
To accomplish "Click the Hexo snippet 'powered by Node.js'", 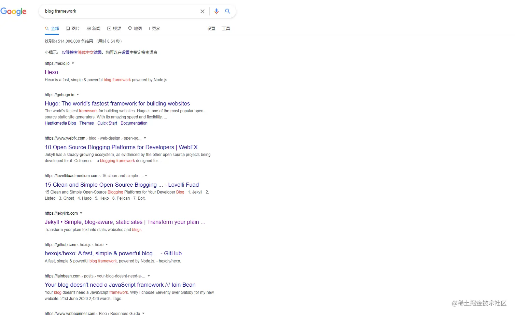I will pos(150,80).
